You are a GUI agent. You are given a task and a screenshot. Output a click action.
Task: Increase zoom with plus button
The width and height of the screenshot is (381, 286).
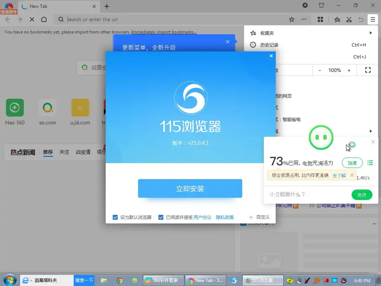coord(349,70)
